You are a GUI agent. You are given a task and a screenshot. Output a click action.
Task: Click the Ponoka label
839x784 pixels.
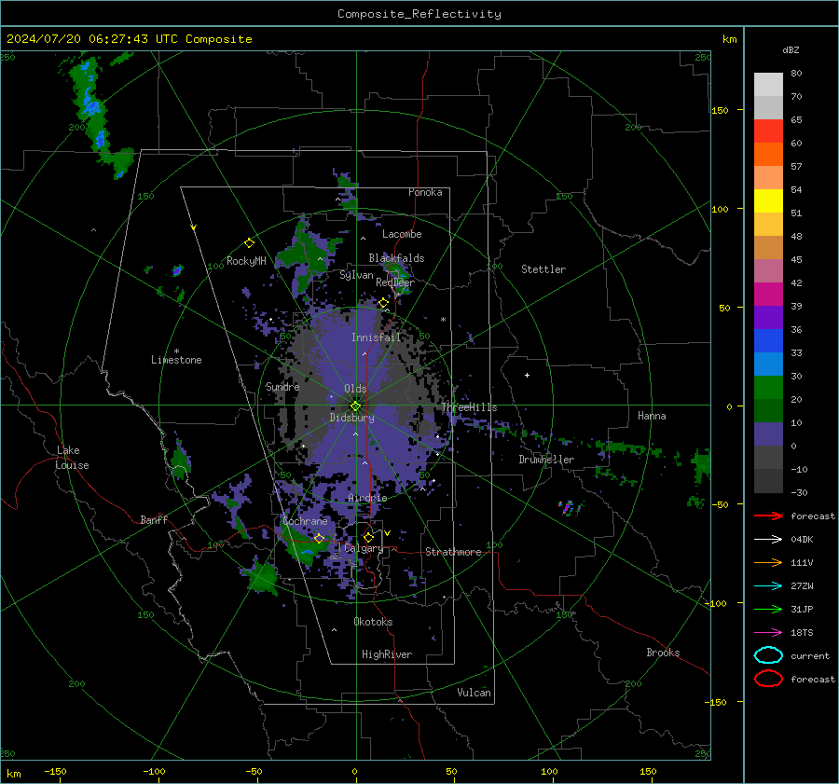pyautogui.click(x=425, y=192)
